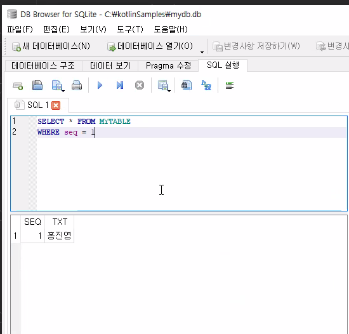
Task: Open the 파일(F) menu
Action: click(x=20, y=29)
